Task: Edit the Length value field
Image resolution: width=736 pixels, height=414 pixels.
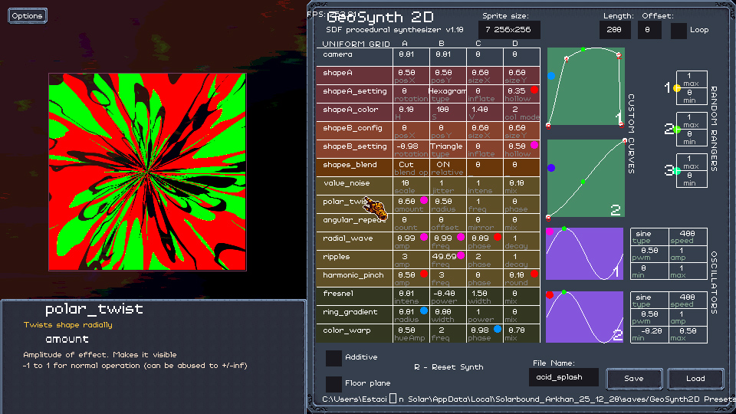Action: coord(615,30)
